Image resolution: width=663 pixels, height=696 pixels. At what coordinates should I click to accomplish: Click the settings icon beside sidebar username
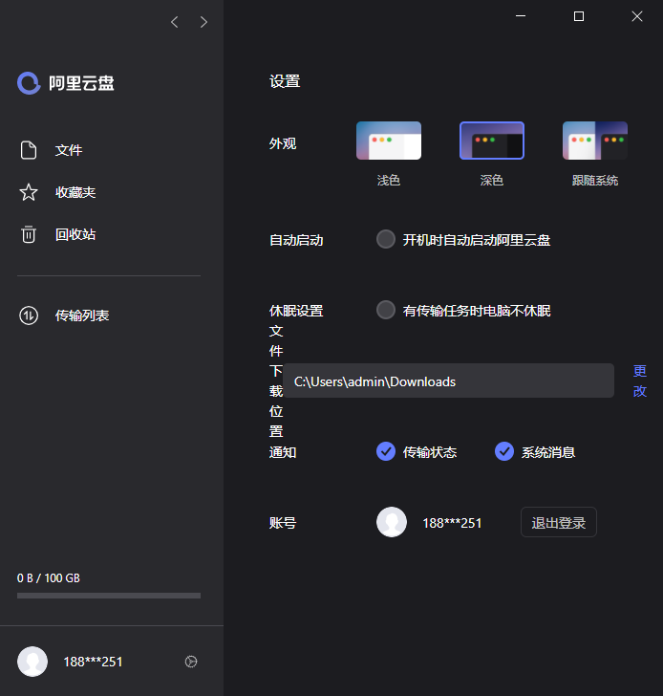[x=191, y=662]
